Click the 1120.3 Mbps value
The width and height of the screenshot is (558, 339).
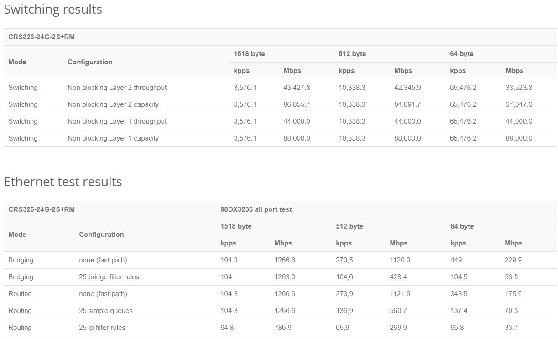tap(400, 260)
